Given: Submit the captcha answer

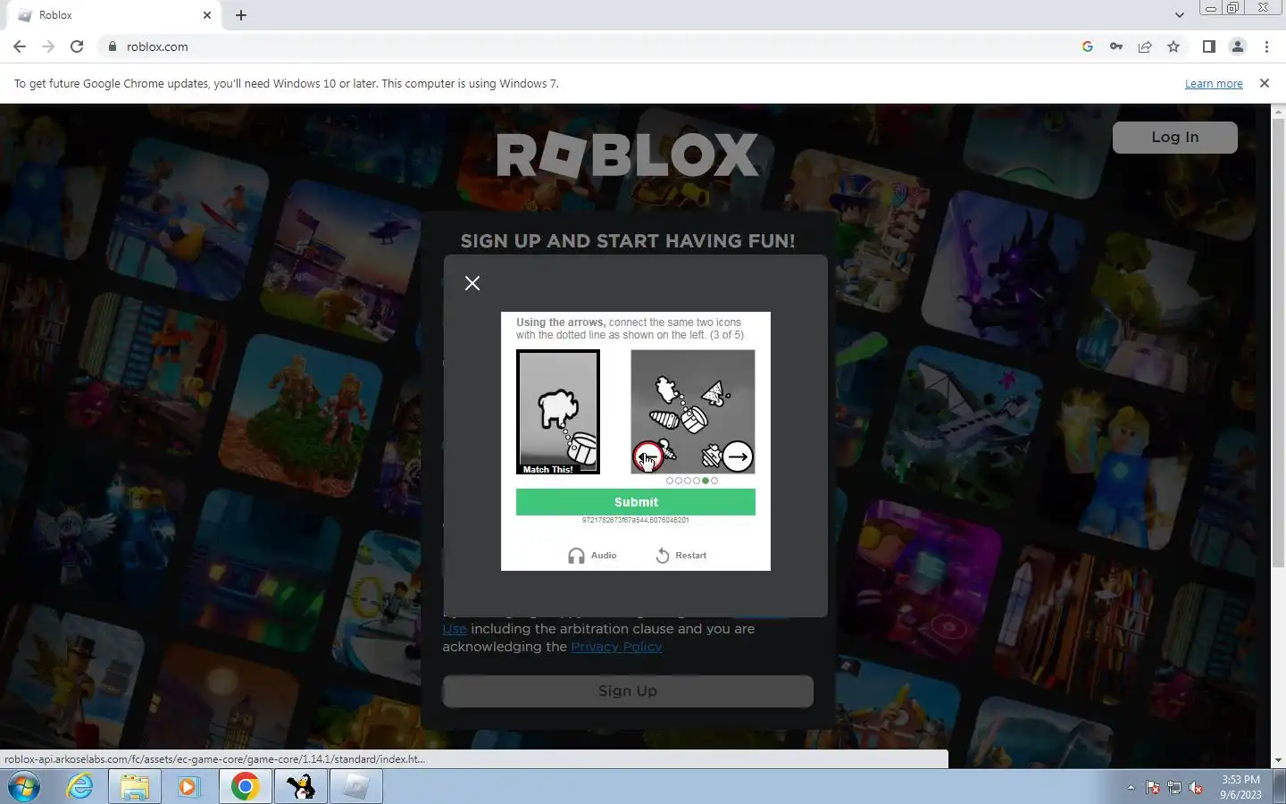Looking at the screenshot, I should [636, 502].
